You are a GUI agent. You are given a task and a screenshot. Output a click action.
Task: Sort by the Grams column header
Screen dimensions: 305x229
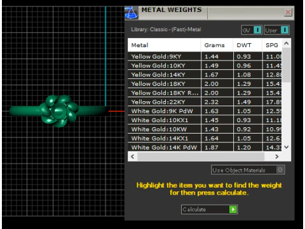click(x=217, y=45)
